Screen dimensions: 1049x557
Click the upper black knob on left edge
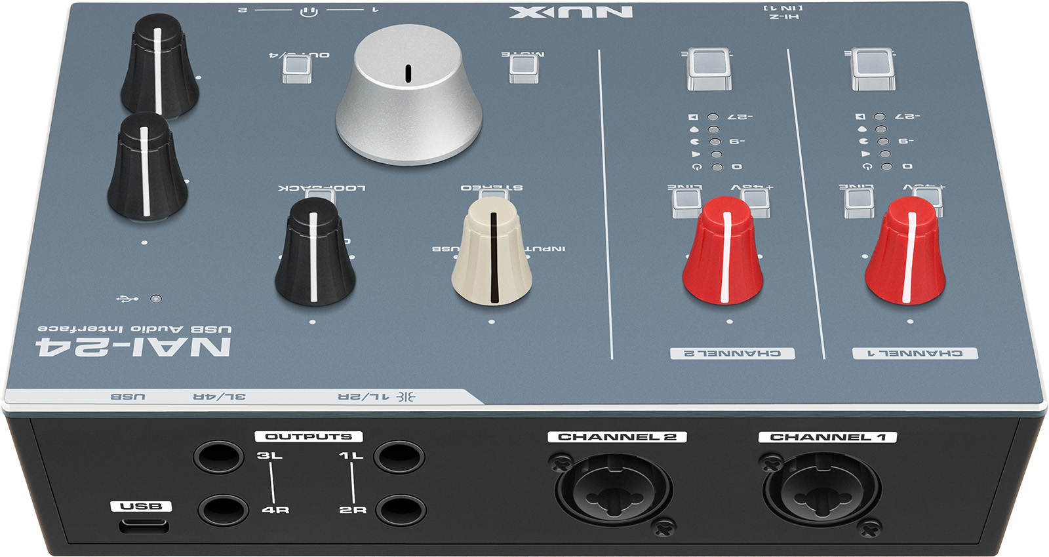point(159,64)
